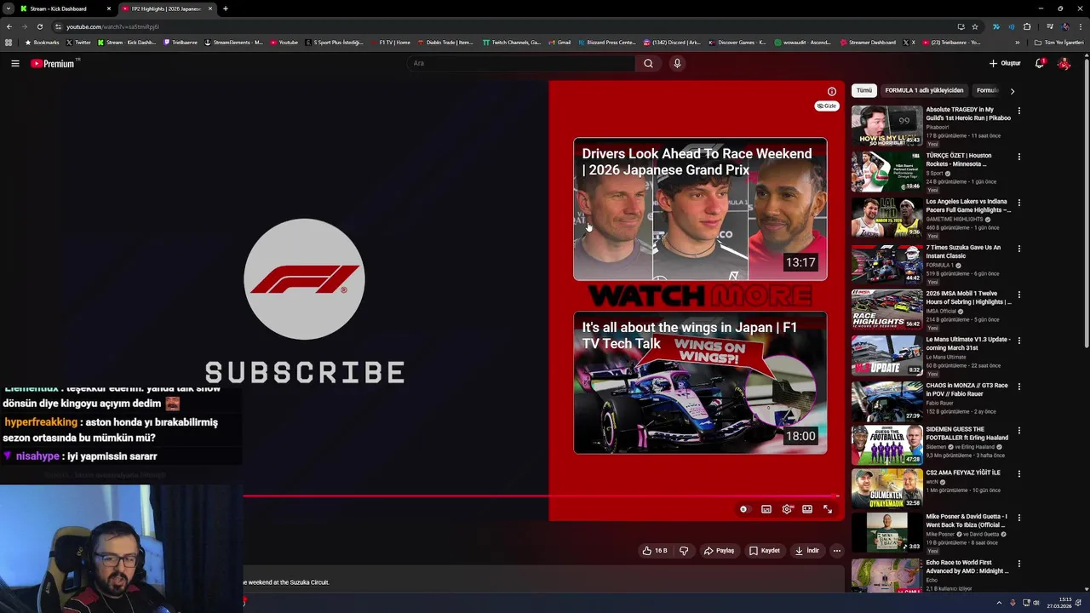Image resolution: width=1090 pixels, height=613 pixels.
Task: Open options for Le Mans Ultimate video
Action: pos(1018,341)
